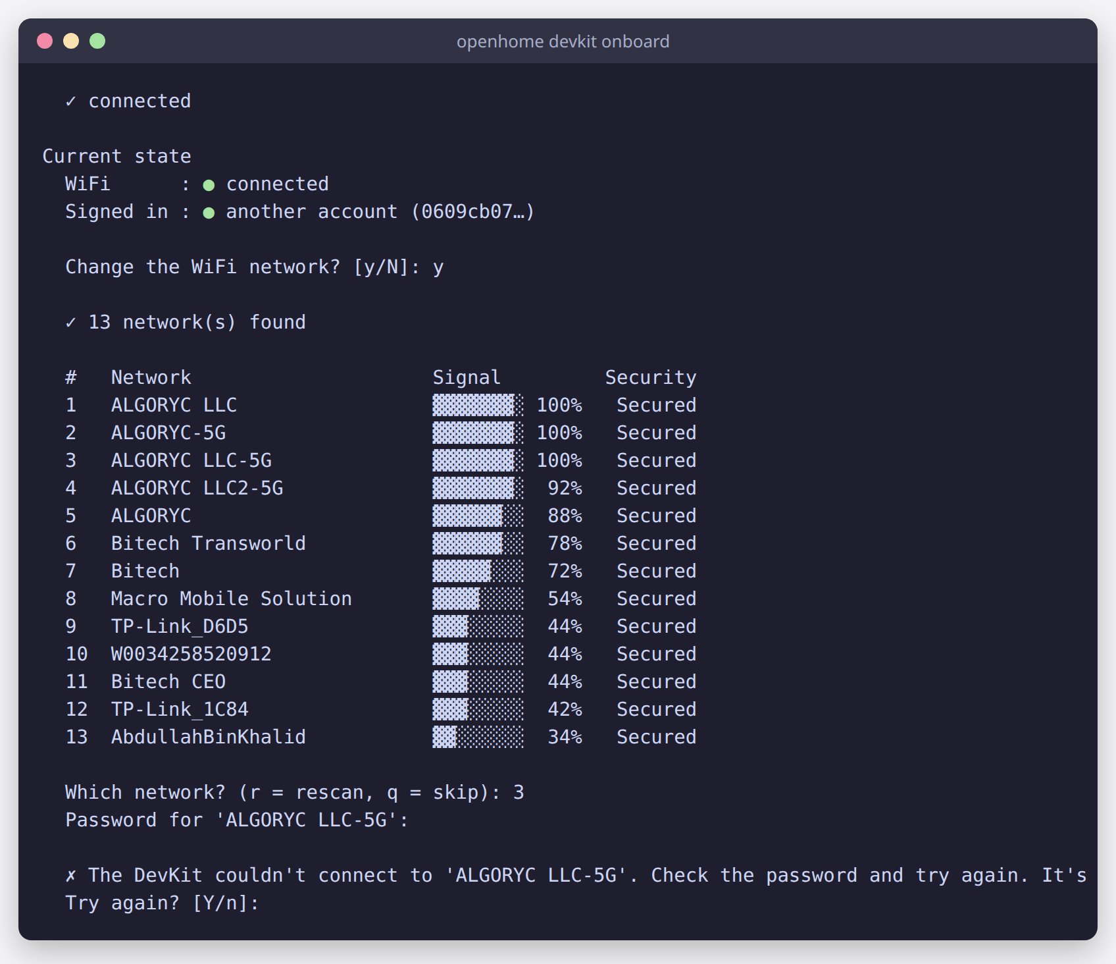Select the ALGORYC LLC-5G network row
Screen dimensions: 1116x964
[380, 460]
